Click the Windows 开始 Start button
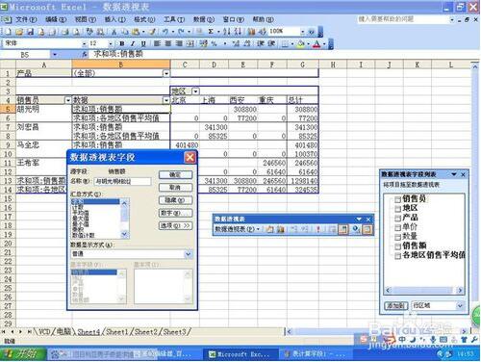Viewport: 481px width, 362px height. point(22,354)
